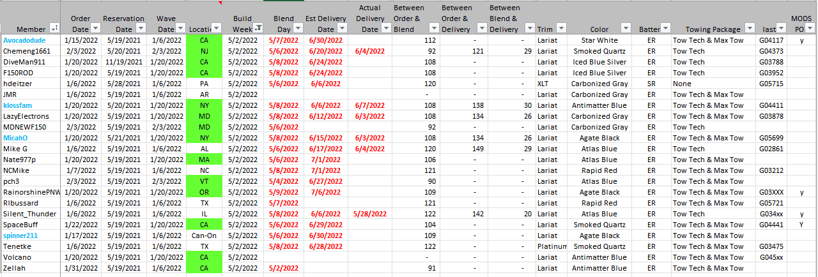
Task: Expand the Reservation Date filter arrow
Action: pyautogui.click(x=140, y=29)
